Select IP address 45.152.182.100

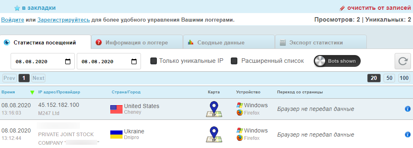coord(58,105)
